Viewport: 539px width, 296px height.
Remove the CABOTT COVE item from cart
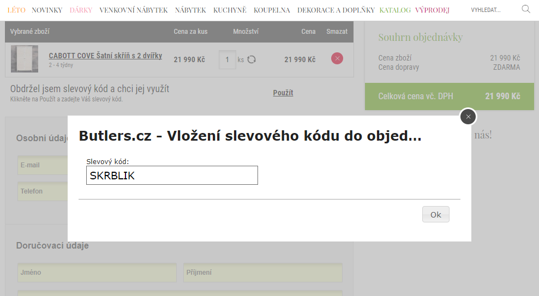pyautogui.click(x=337, y=58)
